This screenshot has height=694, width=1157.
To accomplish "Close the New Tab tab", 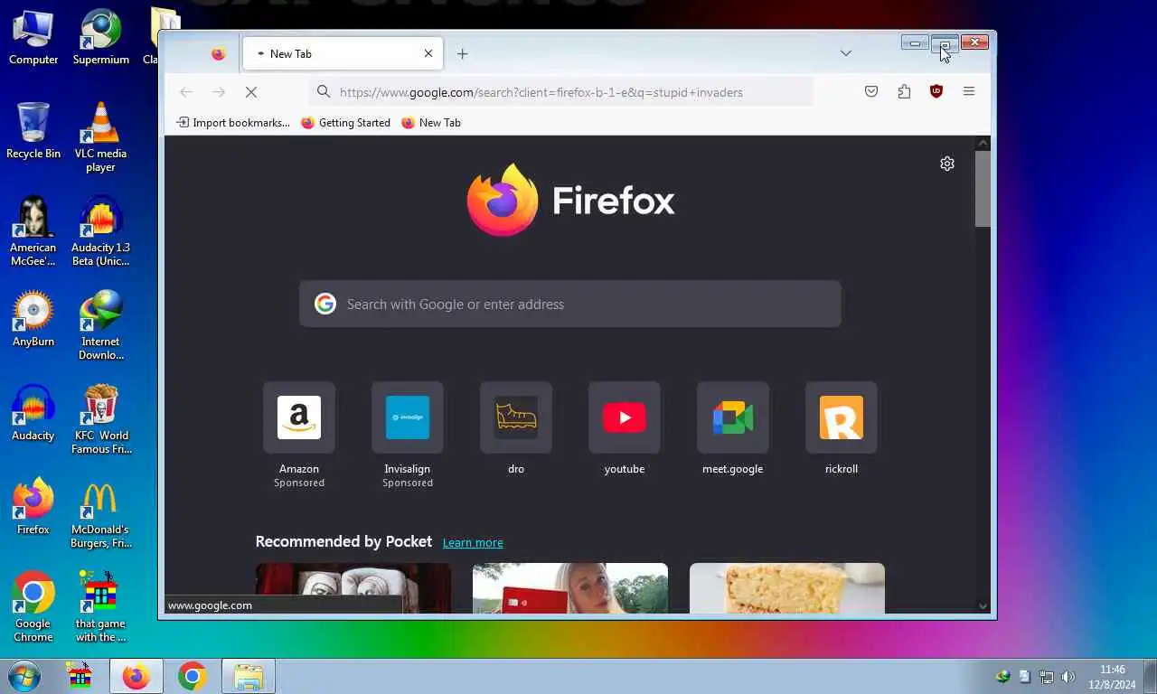I will tap(428, 53).
